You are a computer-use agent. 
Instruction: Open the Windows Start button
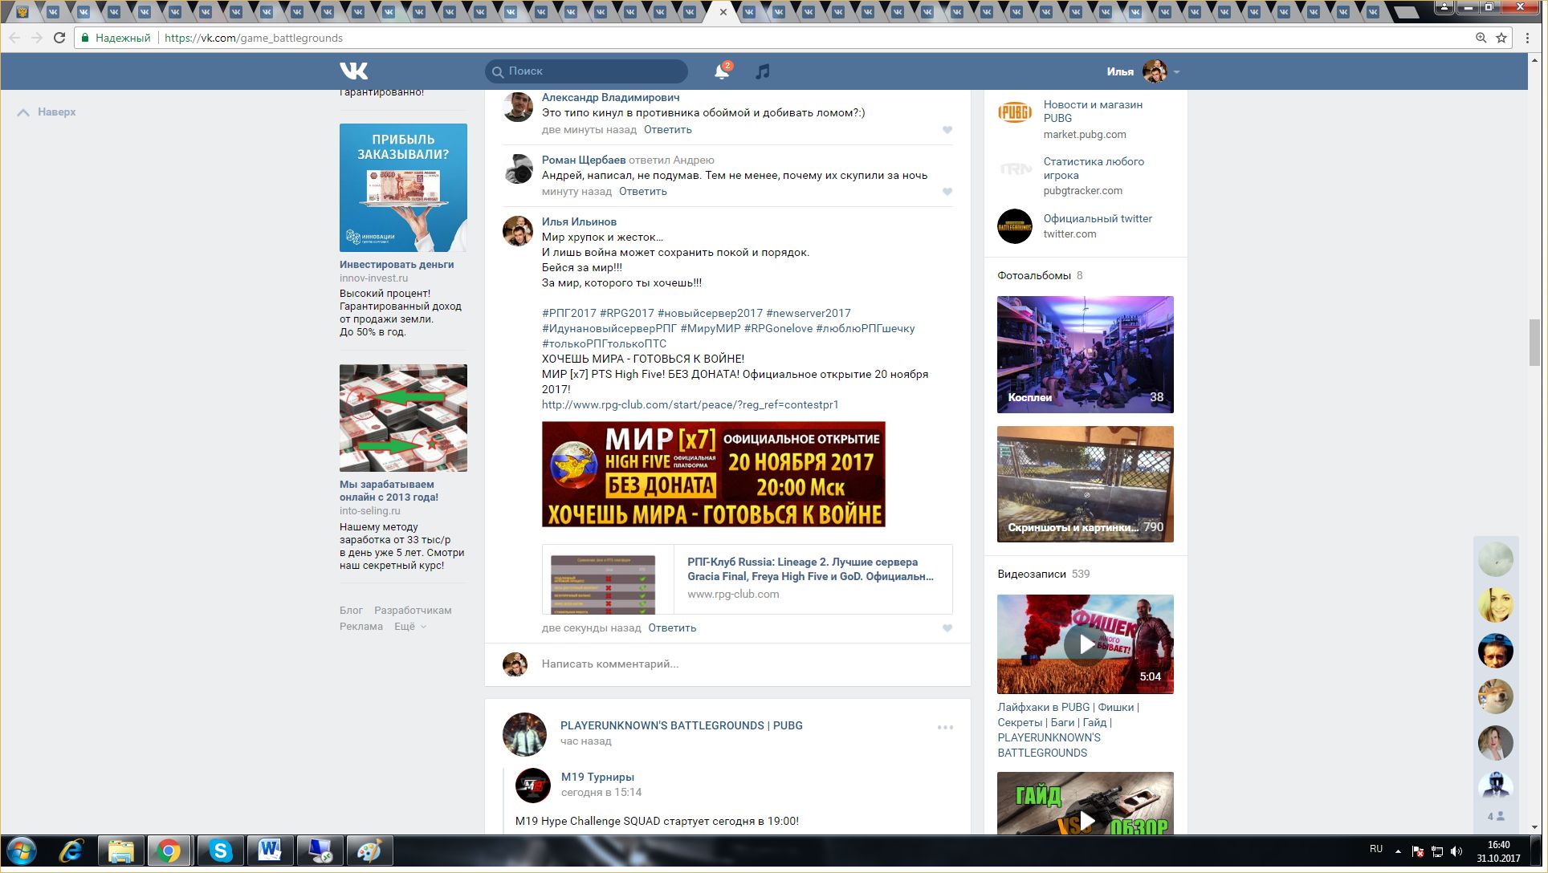(22, 851)
